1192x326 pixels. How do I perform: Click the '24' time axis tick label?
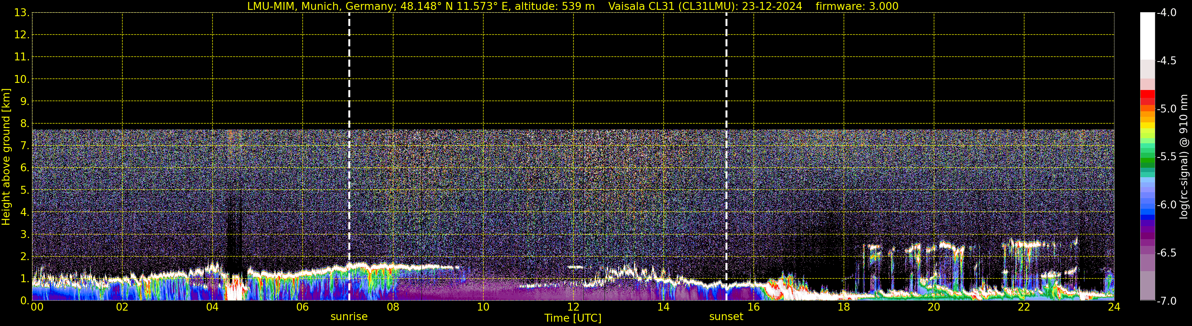coord(1114,307)
